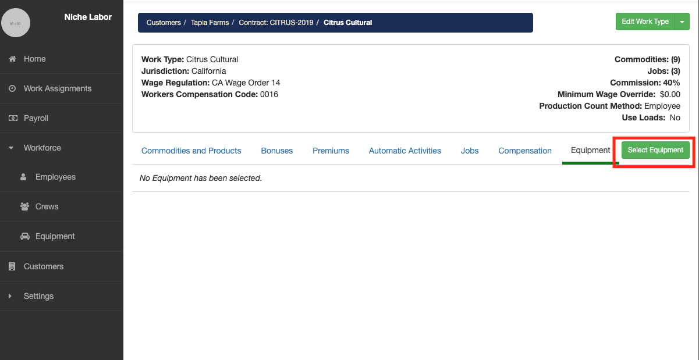Screen dimensions: 699x360
Task: Click the Select Equipment button
Action: [655, 149]
